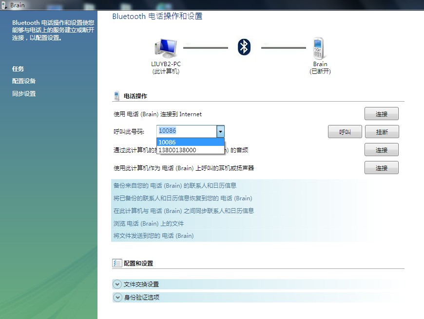Click the LIUYB2-PC computer icon
424x319 pixels.
166,48
